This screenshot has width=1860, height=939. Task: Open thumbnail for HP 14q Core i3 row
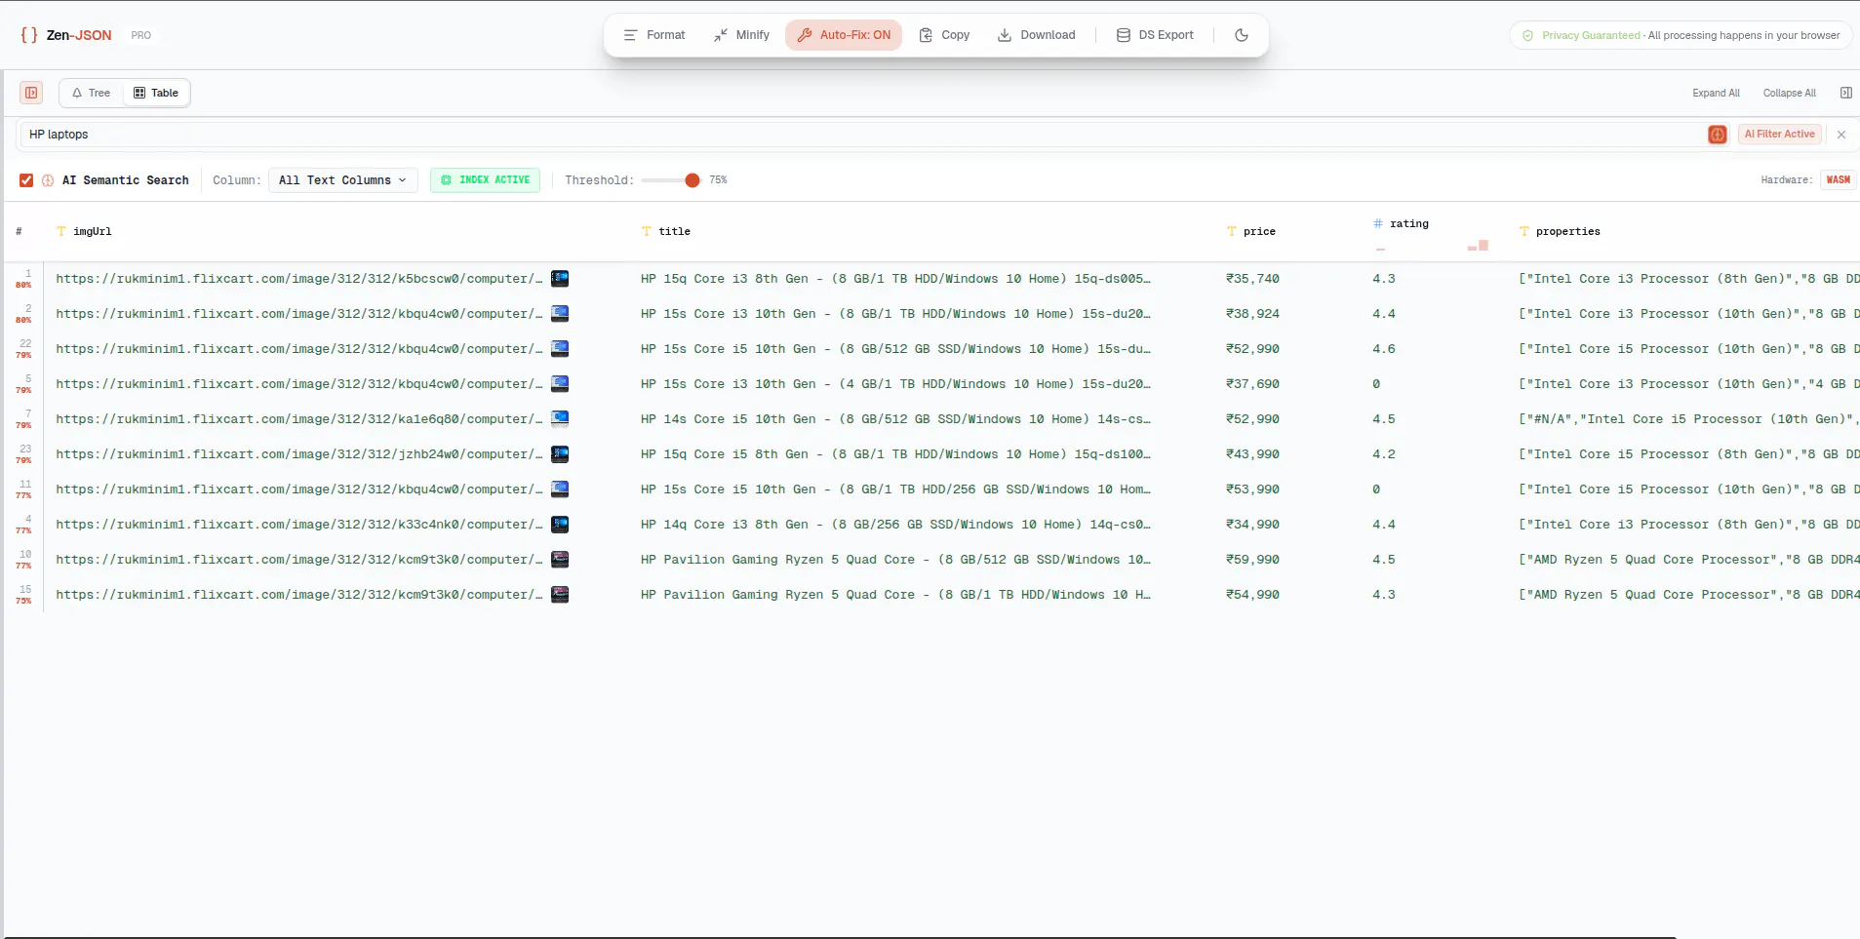coord(560,525)
